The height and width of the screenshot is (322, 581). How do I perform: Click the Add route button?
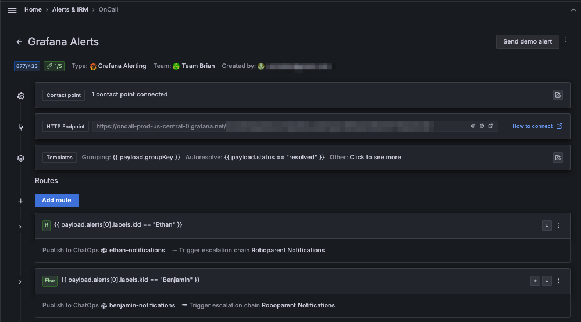[56, 201]
